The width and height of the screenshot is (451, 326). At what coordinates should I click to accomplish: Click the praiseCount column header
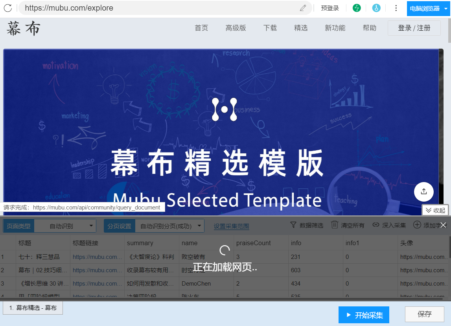pos(261,243)
